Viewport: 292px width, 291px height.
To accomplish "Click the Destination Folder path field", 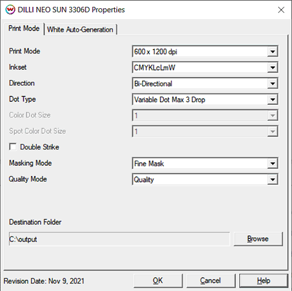I will [x=119, y=239].
